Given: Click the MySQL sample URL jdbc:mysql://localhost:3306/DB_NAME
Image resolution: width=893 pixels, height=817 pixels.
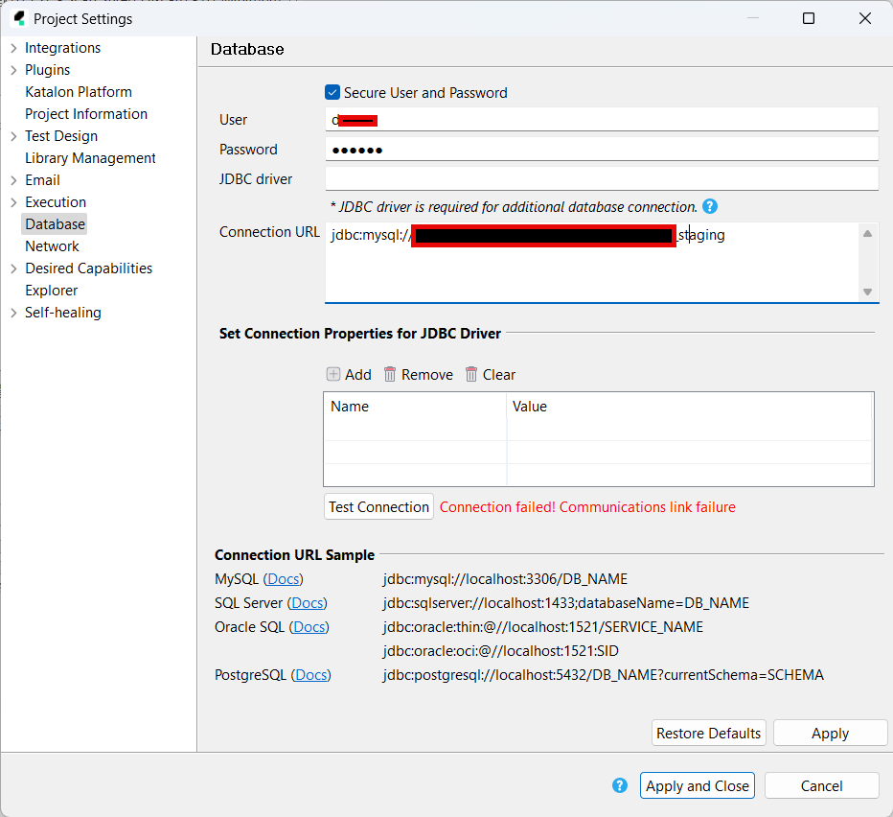Looking at the screenshot, I should point(505,578).
